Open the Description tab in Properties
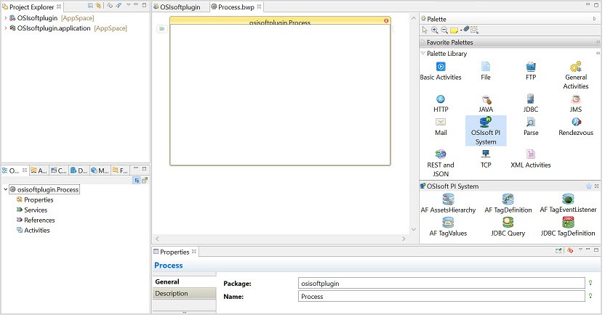This screenshot has height=317, width=605. 172,294
